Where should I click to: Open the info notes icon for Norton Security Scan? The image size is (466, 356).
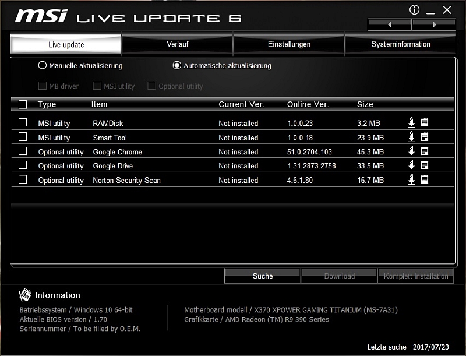pyautogui.click(x=425, y=179)
